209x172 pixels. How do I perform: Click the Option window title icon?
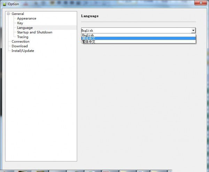5,4
